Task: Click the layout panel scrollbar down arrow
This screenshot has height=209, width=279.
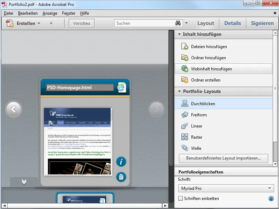Action: click(x=275, y=164)
